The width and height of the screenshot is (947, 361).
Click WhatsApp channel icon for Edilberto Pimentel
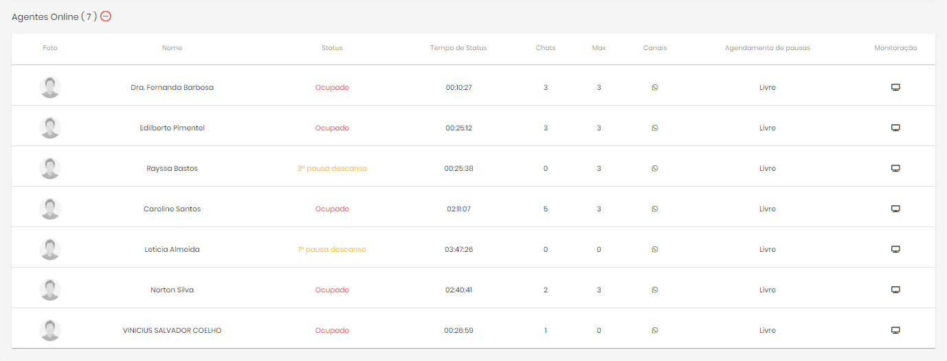coord(655,128)
